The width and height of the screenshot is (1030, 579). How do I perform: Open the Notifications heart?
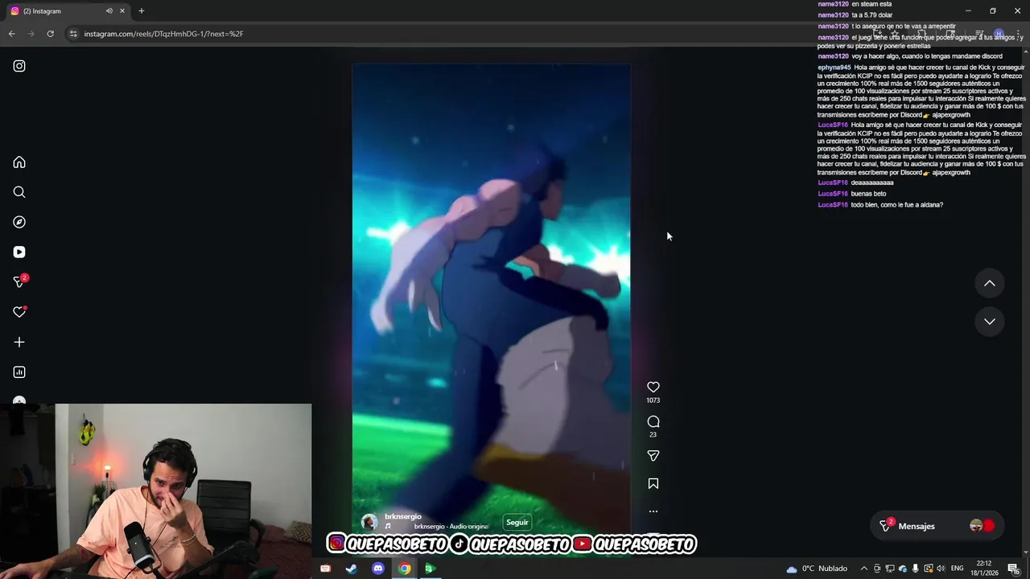coord(19,312)
